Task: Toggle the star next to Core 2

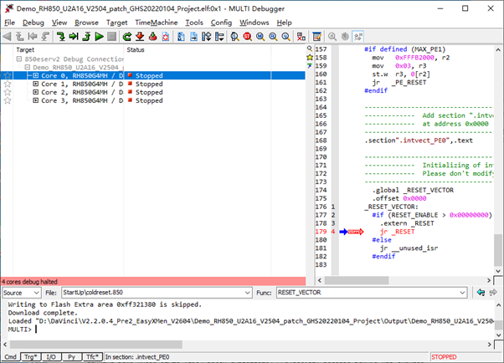Action: point(7,92)
